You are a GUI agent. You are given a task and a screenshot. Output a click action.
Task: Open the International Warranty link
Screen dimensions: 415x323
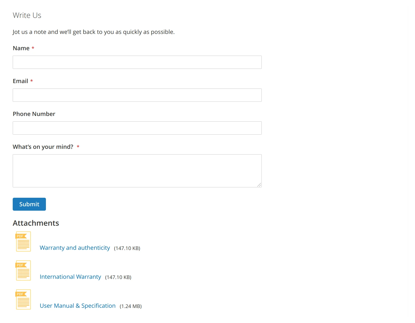pos(70,277)
